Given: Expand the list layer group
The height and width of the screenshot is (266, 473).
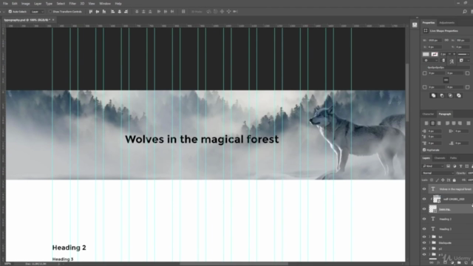Looking at the screenshot, I should (x=429, y=236).
